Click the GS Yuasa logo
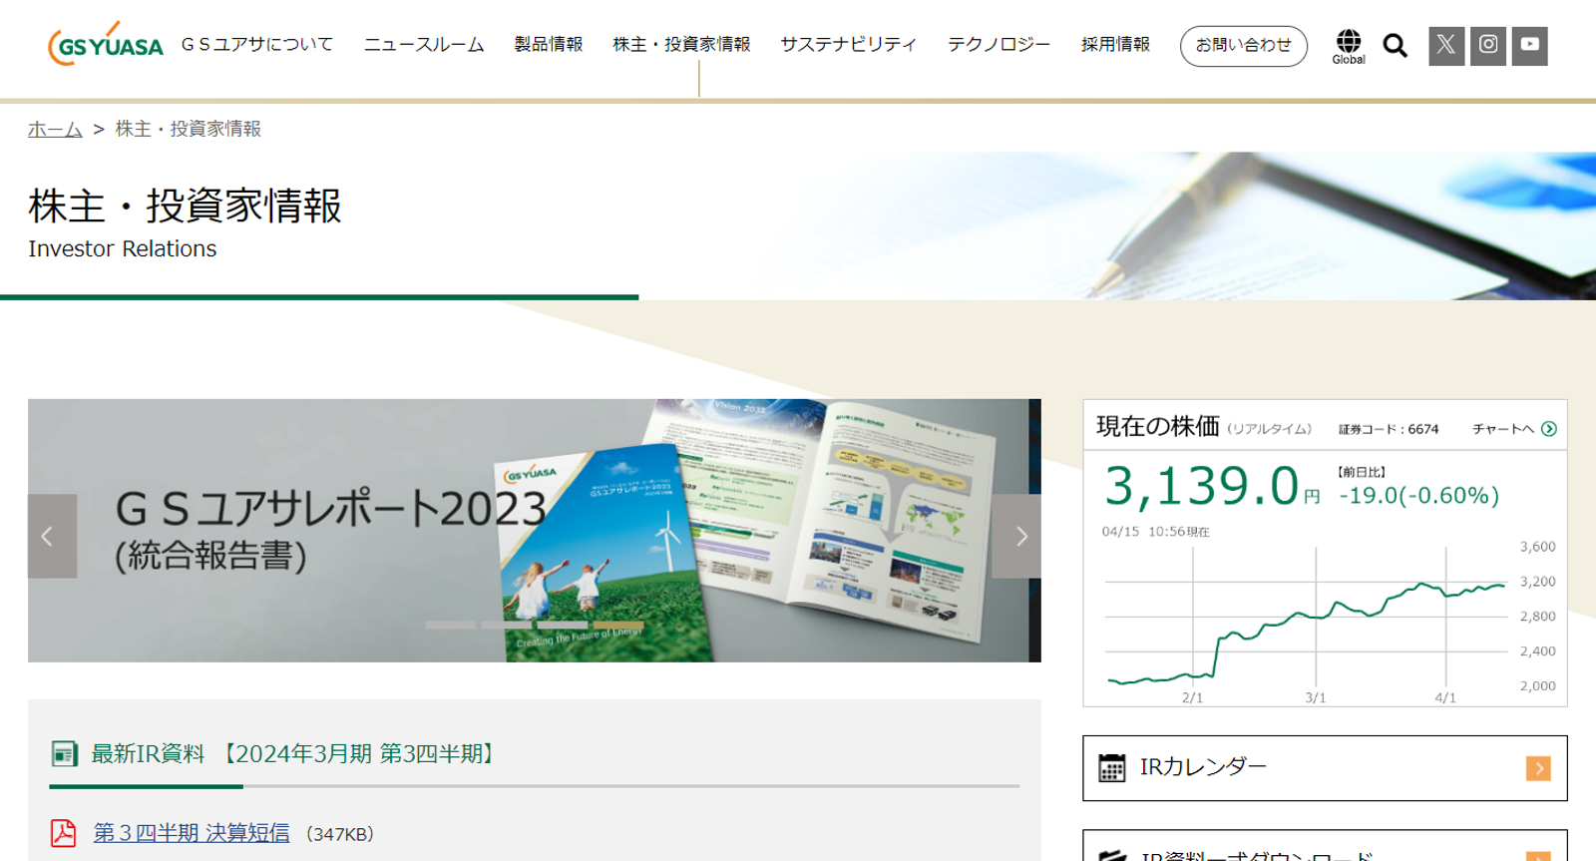Image resolution: width=1596 pixels, height=861 pixels. pyautogui.click(x=105, y=44)
